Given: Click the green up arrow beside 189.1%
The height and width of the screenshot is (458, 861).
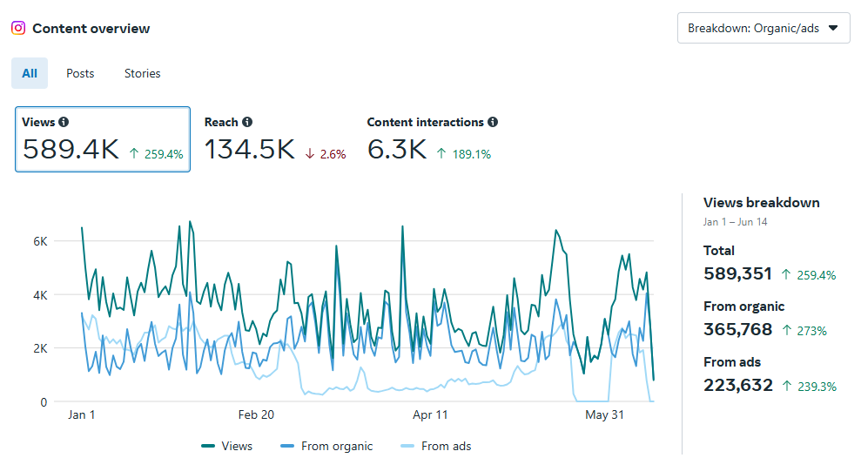Looking at the screenshot, I should [x=441, y=154].
